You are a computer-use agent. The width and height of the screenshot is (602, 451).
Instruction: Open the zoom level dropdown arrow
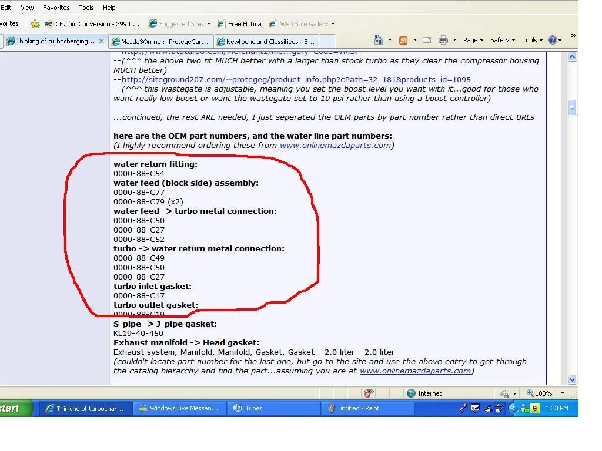(x=563, y=393)
